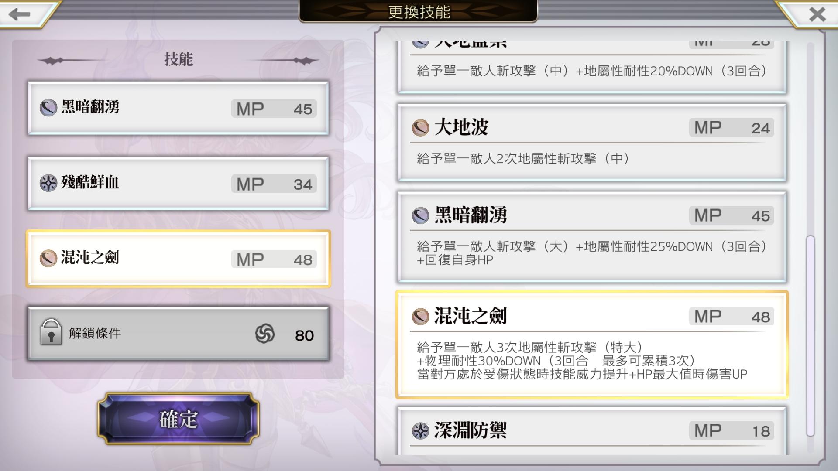
Task: Select the locked 解鎖條件 slot
Action: pyautogui.click(x=178, y=334)
